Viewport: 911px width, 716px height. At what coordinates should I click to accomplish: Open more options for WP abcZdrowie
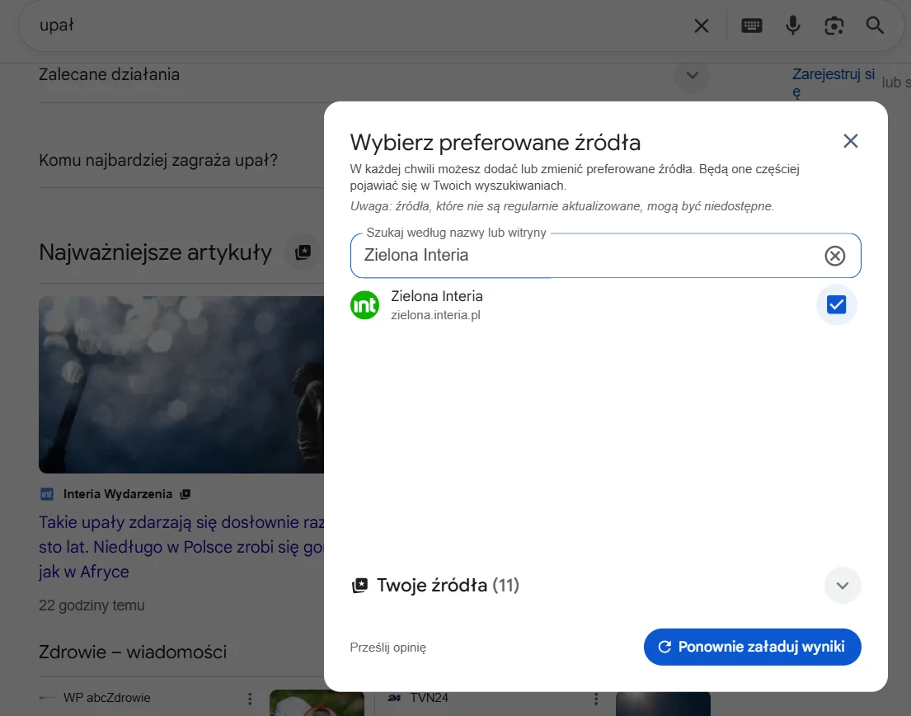point(250,699)
